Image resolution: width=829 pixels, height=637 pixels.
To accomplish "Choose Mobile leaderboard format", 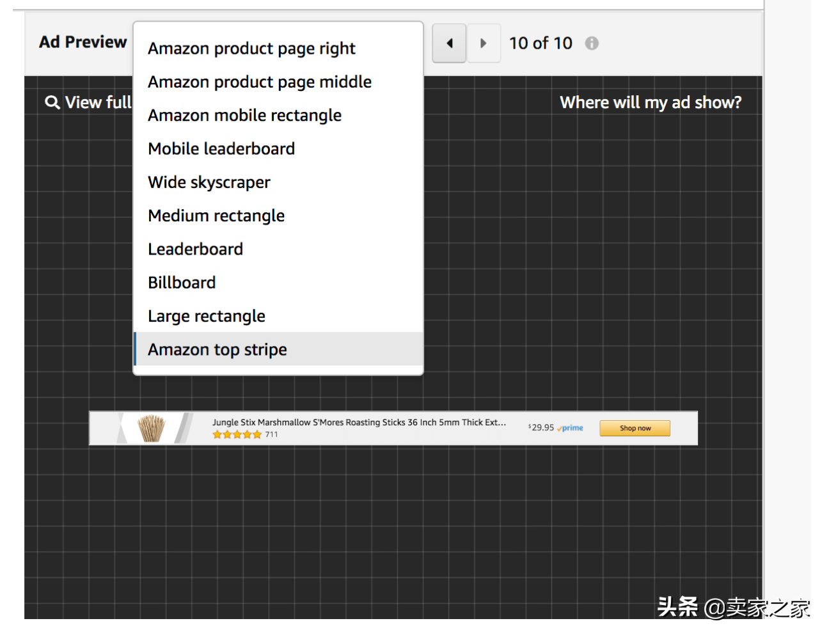I will 278,148.
